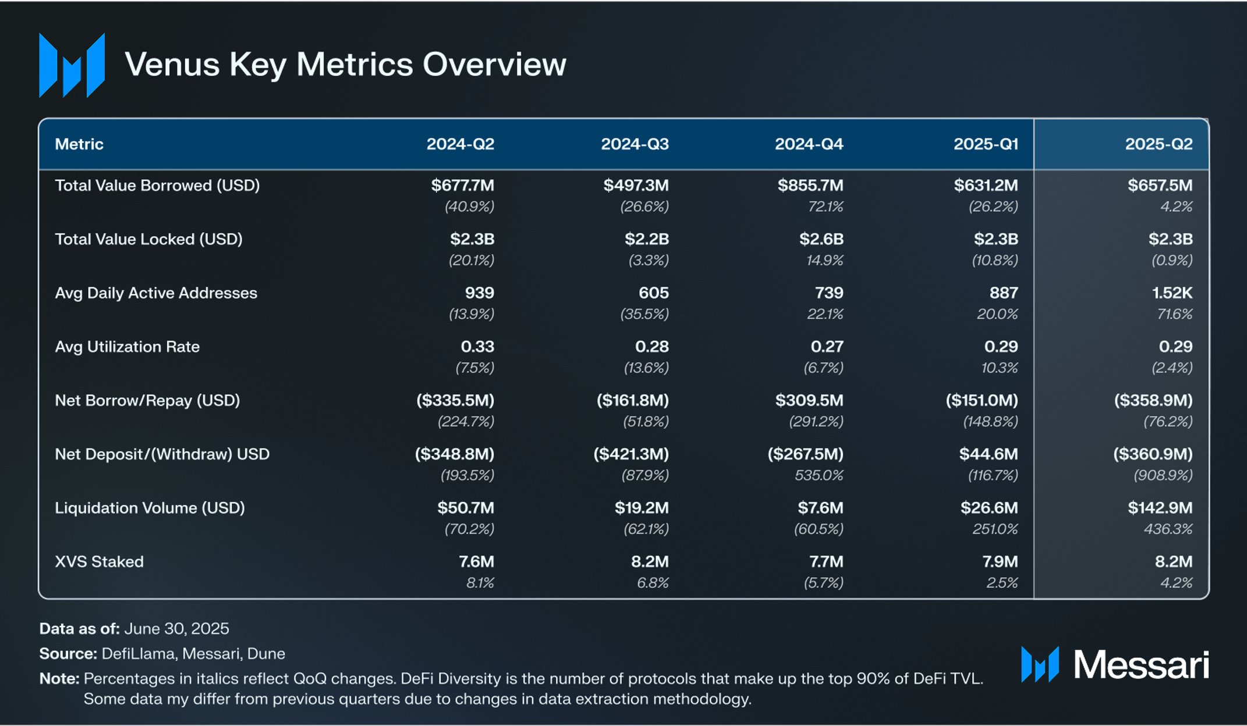The height and width of the screenshot is (726, 1247).
Task: Click the $142.9M liquidation value for 2025-Q2
Action: point(1160,508)
